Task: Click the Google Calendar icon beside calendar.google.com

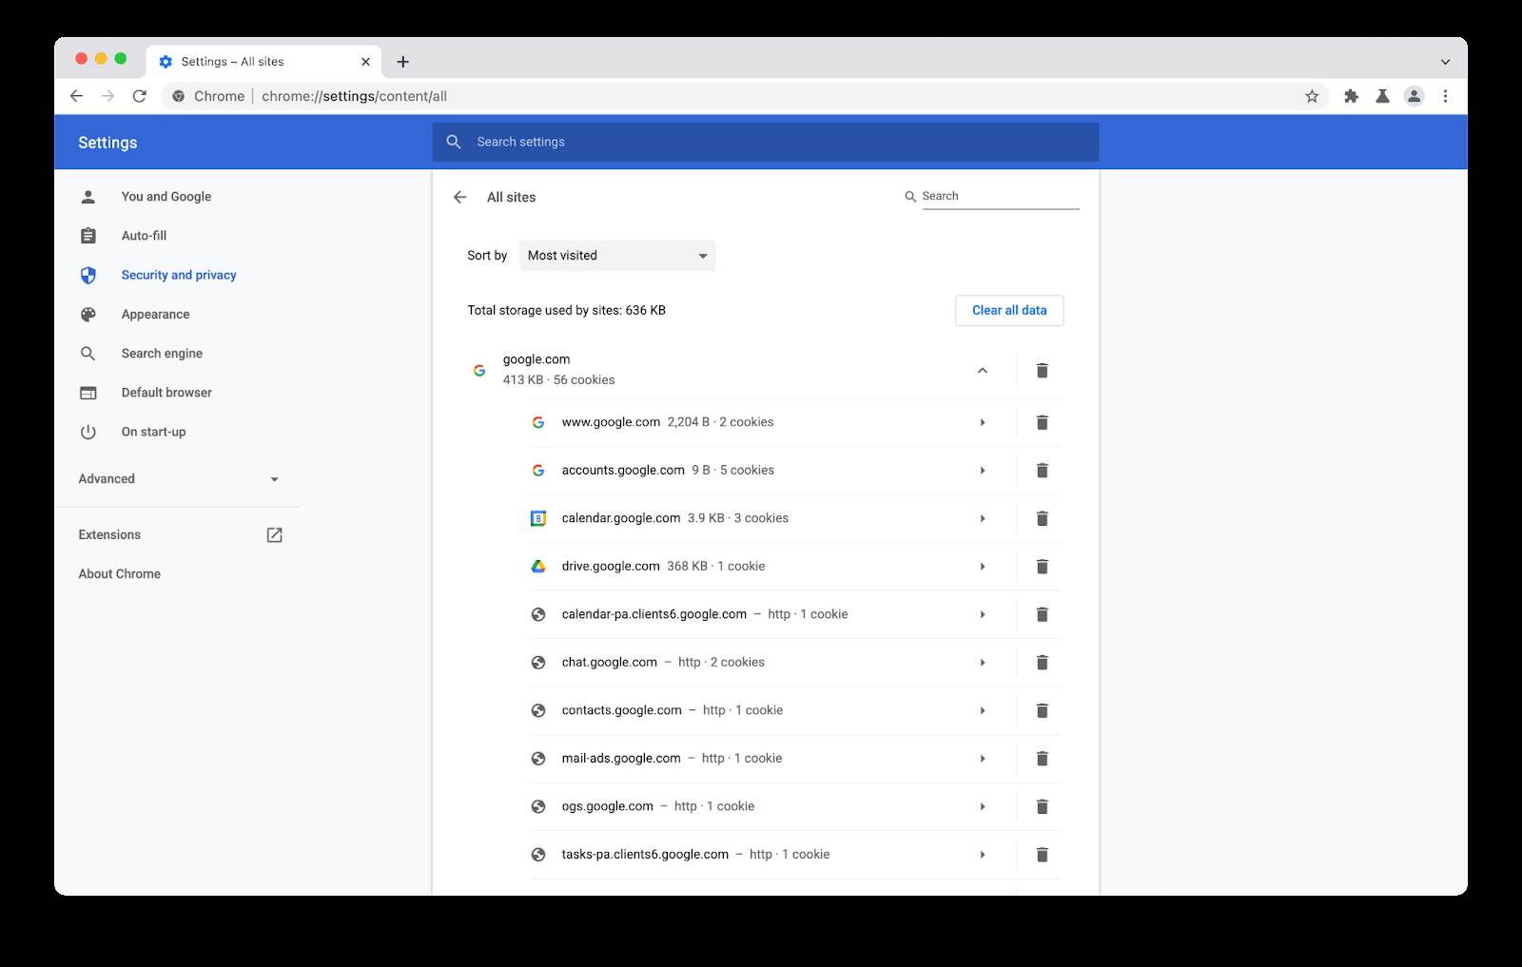Action: [537, 518]
